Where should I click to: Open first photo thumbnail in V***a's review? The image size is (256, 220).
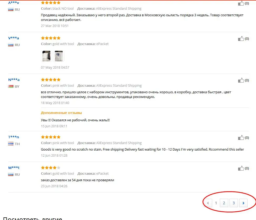[x=46, y=56]
